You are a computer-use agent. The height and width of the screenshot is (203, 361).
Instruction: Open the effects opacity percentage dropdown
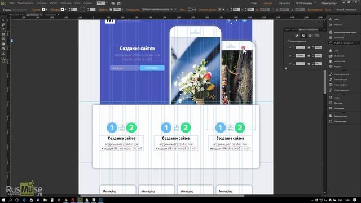click(x=122, y=10)
